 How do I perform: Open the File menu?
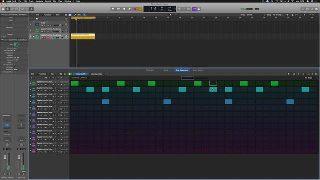pyautogui.click(x=20, y=1)
